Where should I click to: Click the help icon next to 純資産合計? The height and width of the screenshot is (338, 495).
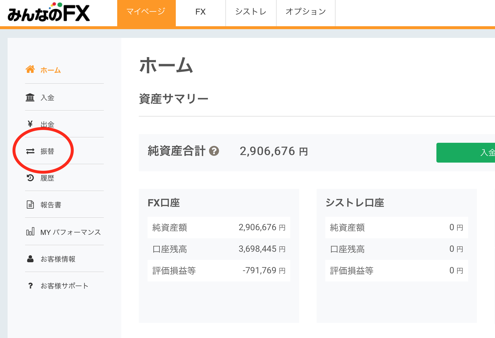[x=214, y=151]
